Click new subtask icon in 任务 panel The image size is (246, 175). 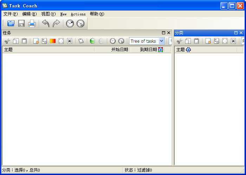(44, 41)
